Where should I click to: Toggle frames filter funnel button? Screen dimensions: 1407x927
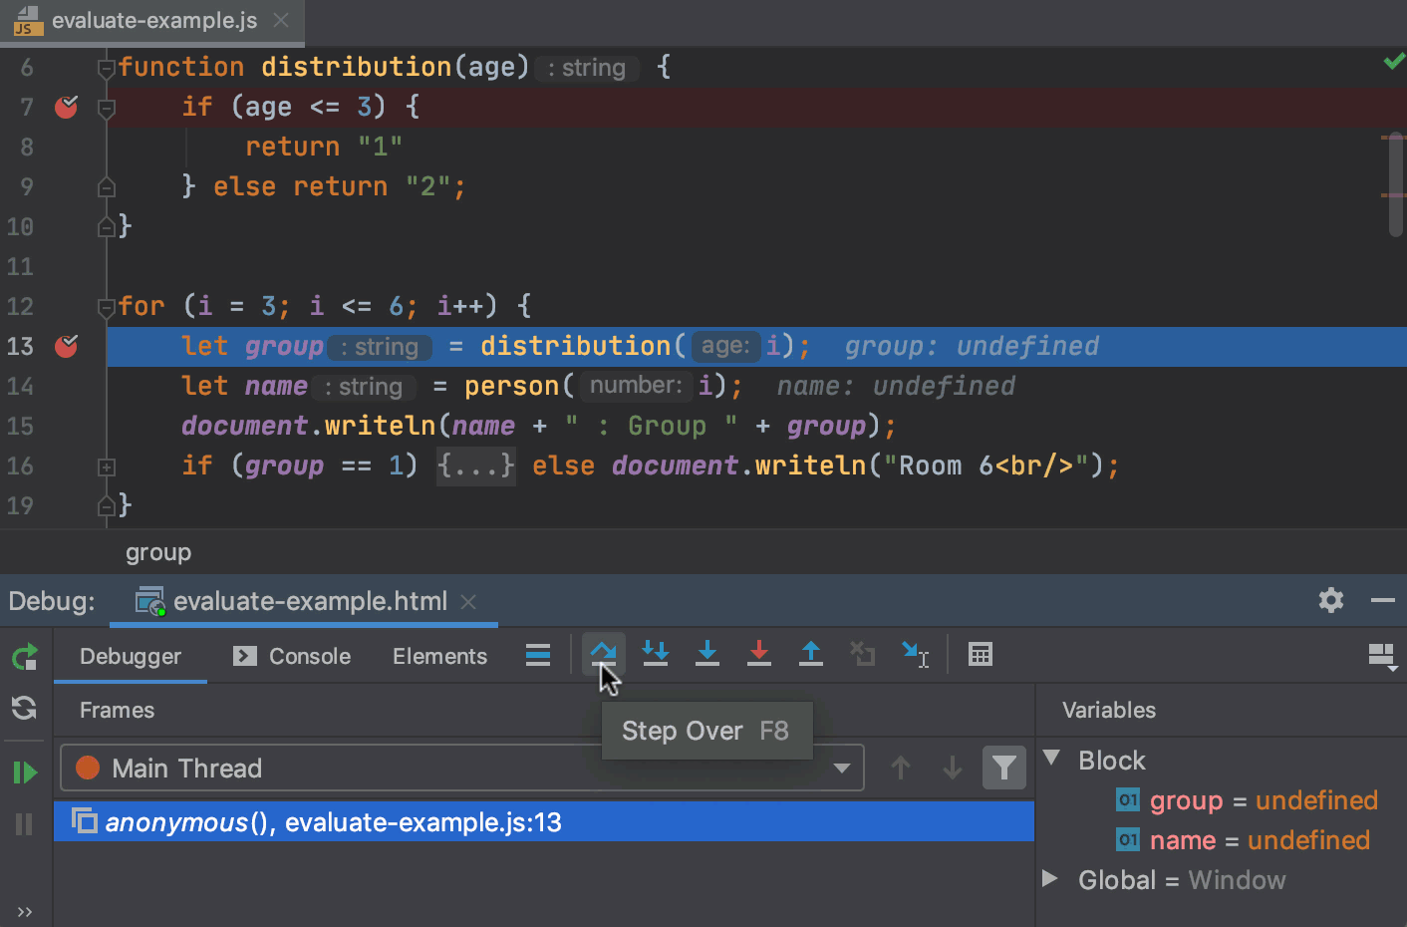(1004, 768)
